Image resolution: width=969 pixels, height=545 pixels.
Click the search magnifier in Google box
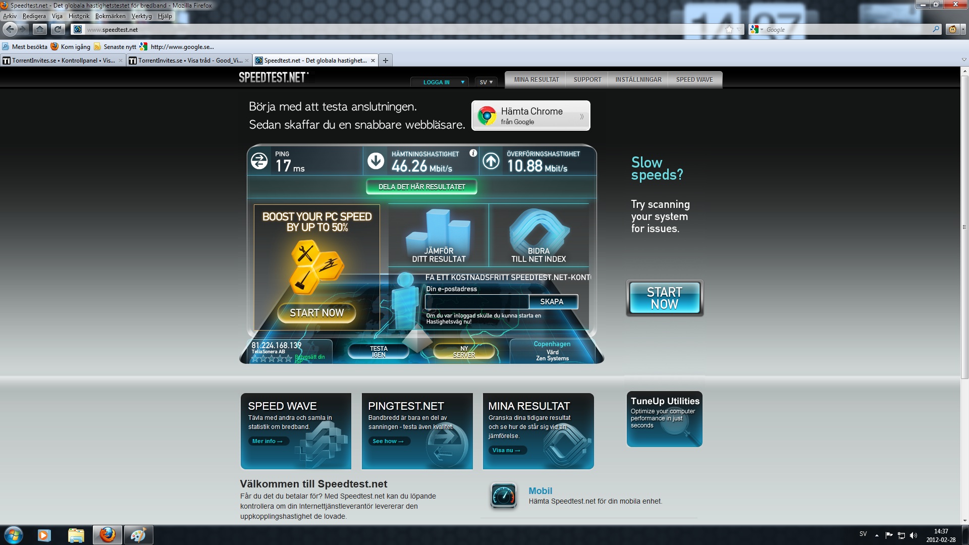coord(936,29)
